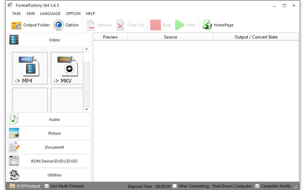Collapse the Video category header
Image resolution: width=305 pixels, height=190 pixels.
[49, 40]
